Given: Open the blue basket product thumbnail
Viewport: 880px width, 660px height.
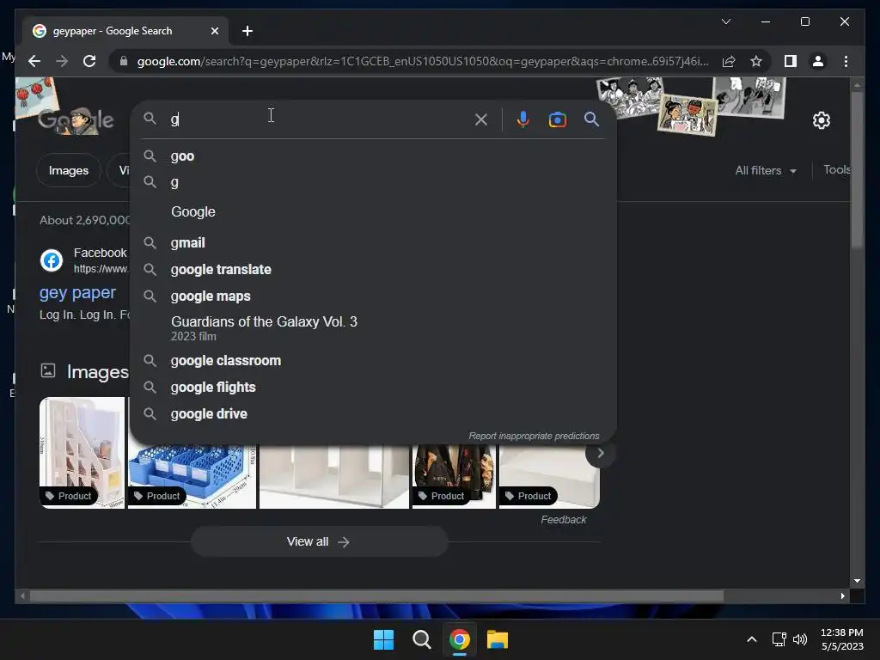Looking at the screenshot, I should tap(192, 476).
